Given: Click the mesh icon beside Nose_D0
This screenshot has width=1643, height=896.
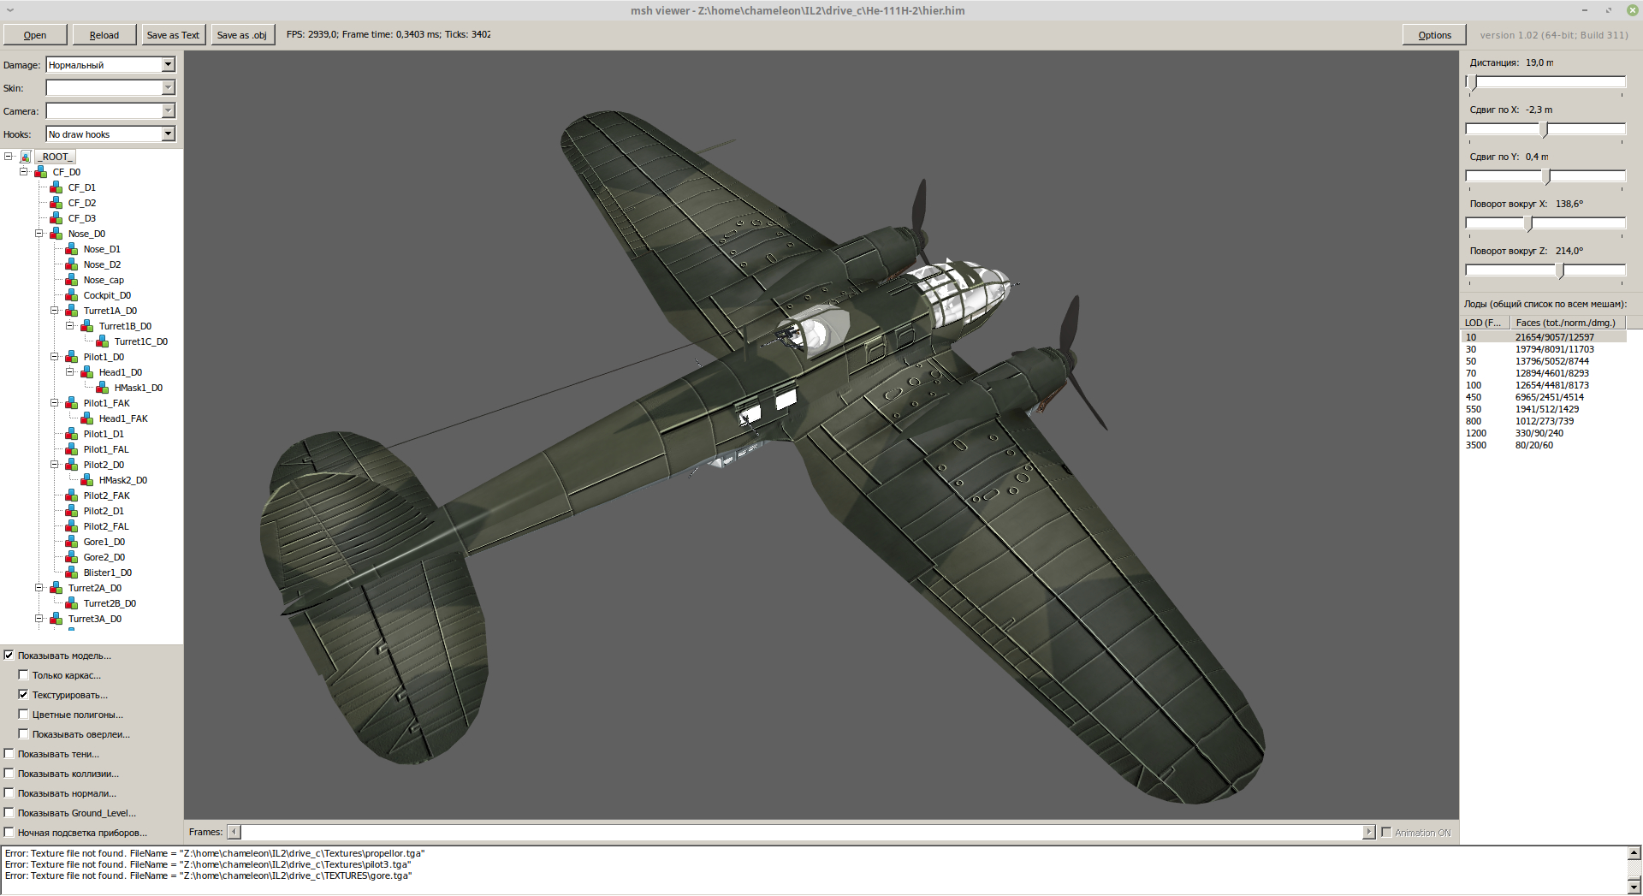Looking at the screenshot, I should 56,234.
